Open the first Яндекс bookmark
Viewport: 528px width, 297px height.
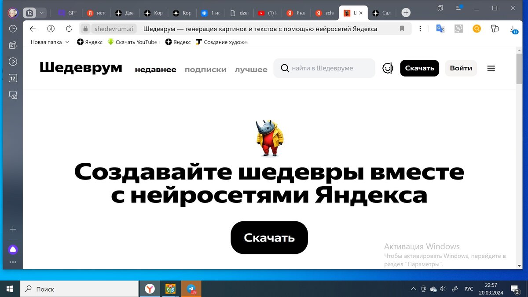90,42
